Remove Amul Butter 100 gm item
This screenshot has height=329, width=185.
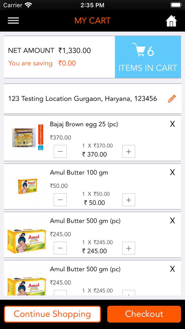pos(172,172)
